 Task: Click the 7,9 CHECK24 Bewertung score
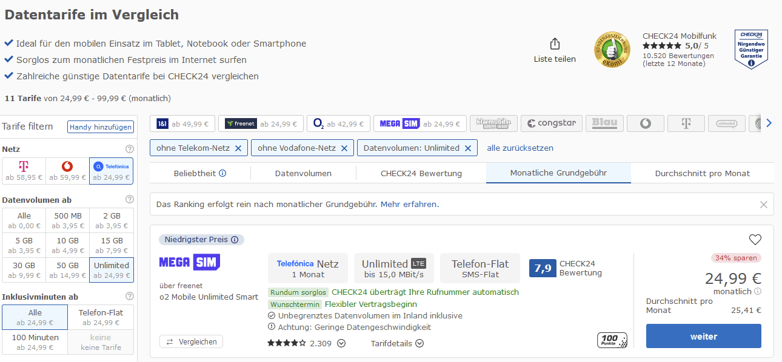coord(543,268)
